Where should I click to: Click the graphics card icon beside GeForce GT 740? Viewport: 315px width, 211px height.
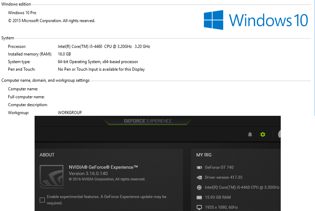tap(199, 167)
